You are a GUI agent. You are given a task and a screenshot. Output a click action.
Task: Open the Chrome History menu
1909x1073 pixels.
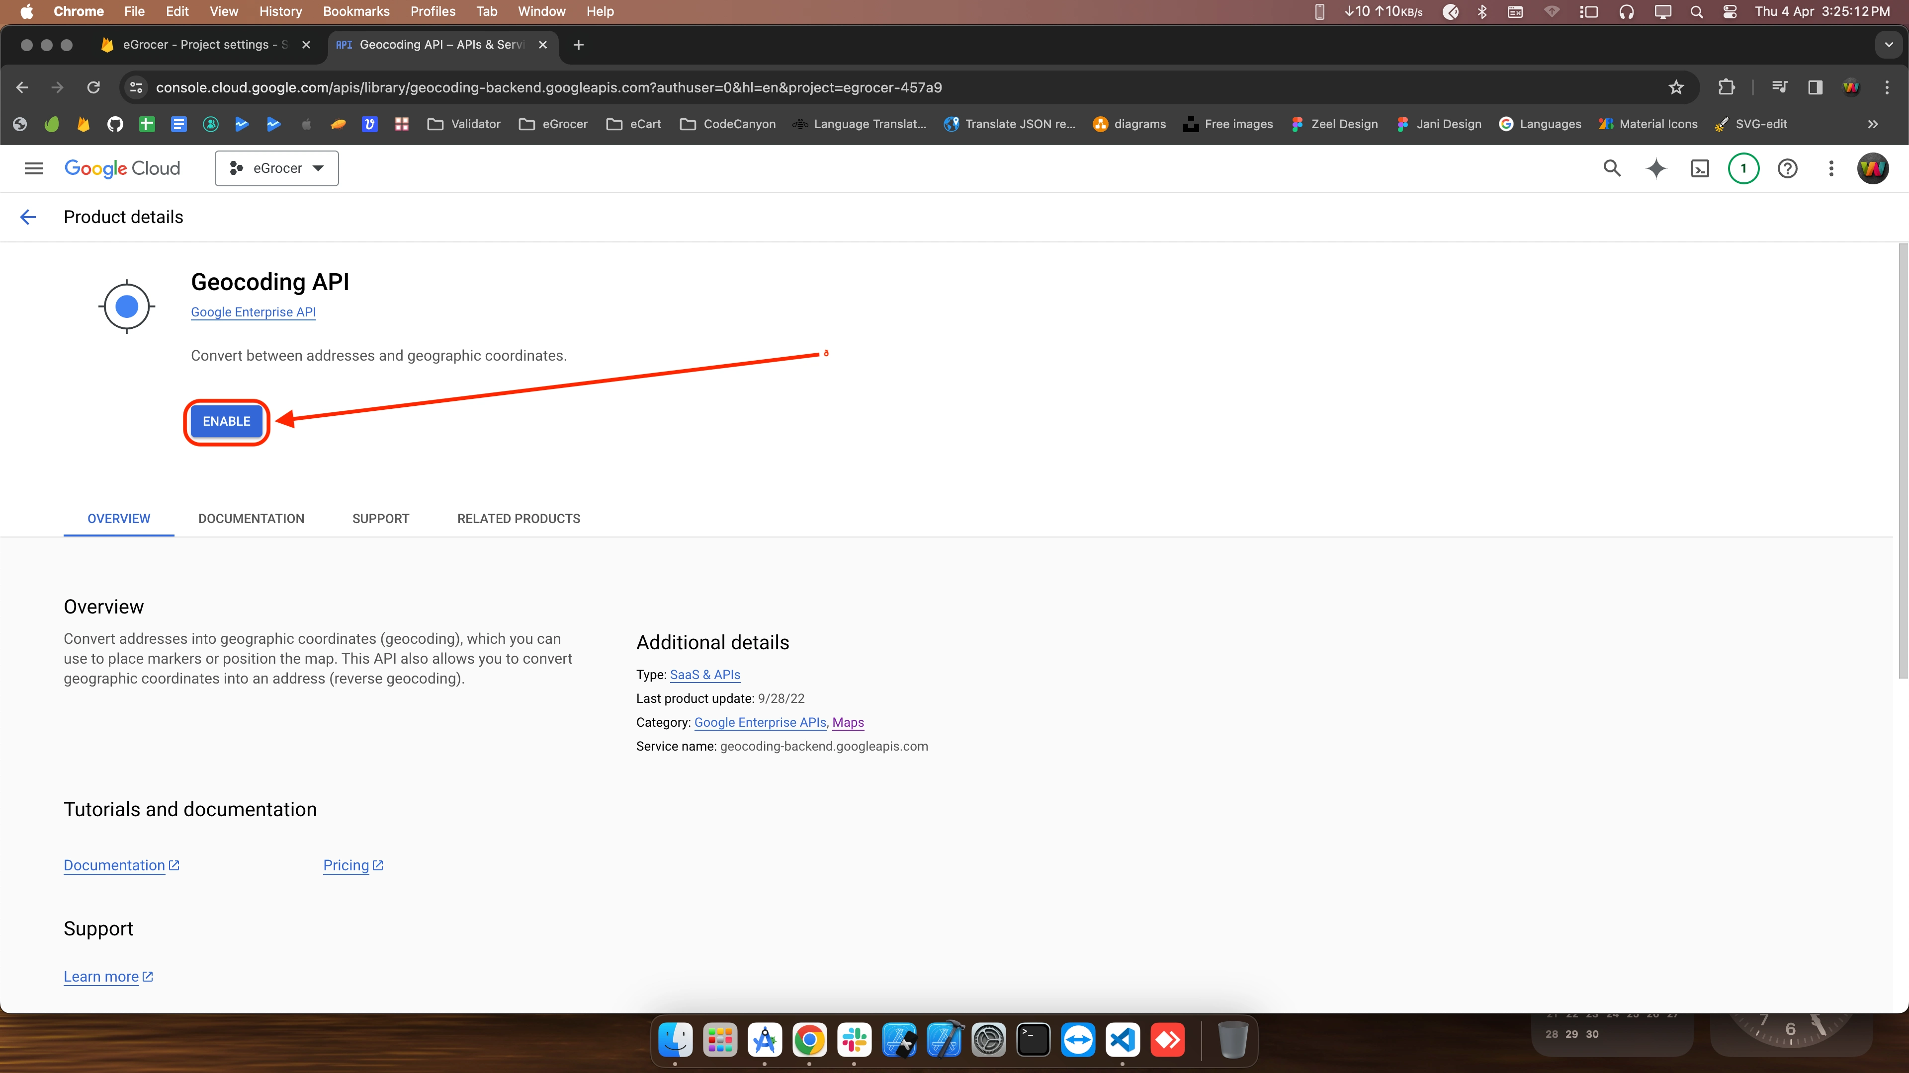click(x=280, y=12)
